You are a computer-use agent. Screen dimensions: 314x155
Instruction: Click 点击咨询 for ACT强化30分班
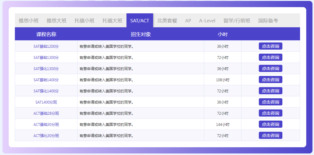[271, 135]
